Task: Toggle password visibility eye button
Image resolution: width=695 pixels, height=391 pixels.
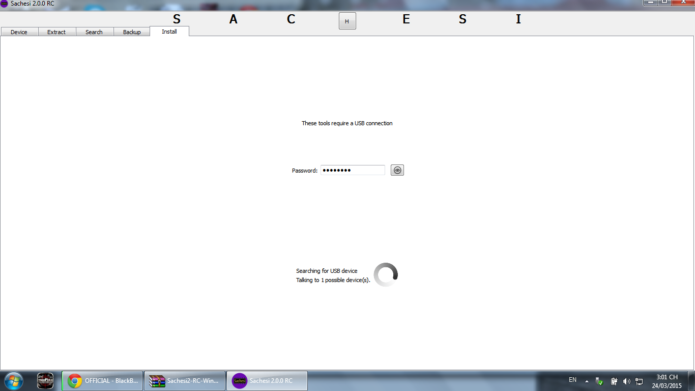Action: [x=397, y=170]
